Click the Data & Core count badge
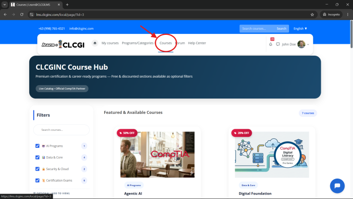This screenshot has width=353, height=199. 84,157
